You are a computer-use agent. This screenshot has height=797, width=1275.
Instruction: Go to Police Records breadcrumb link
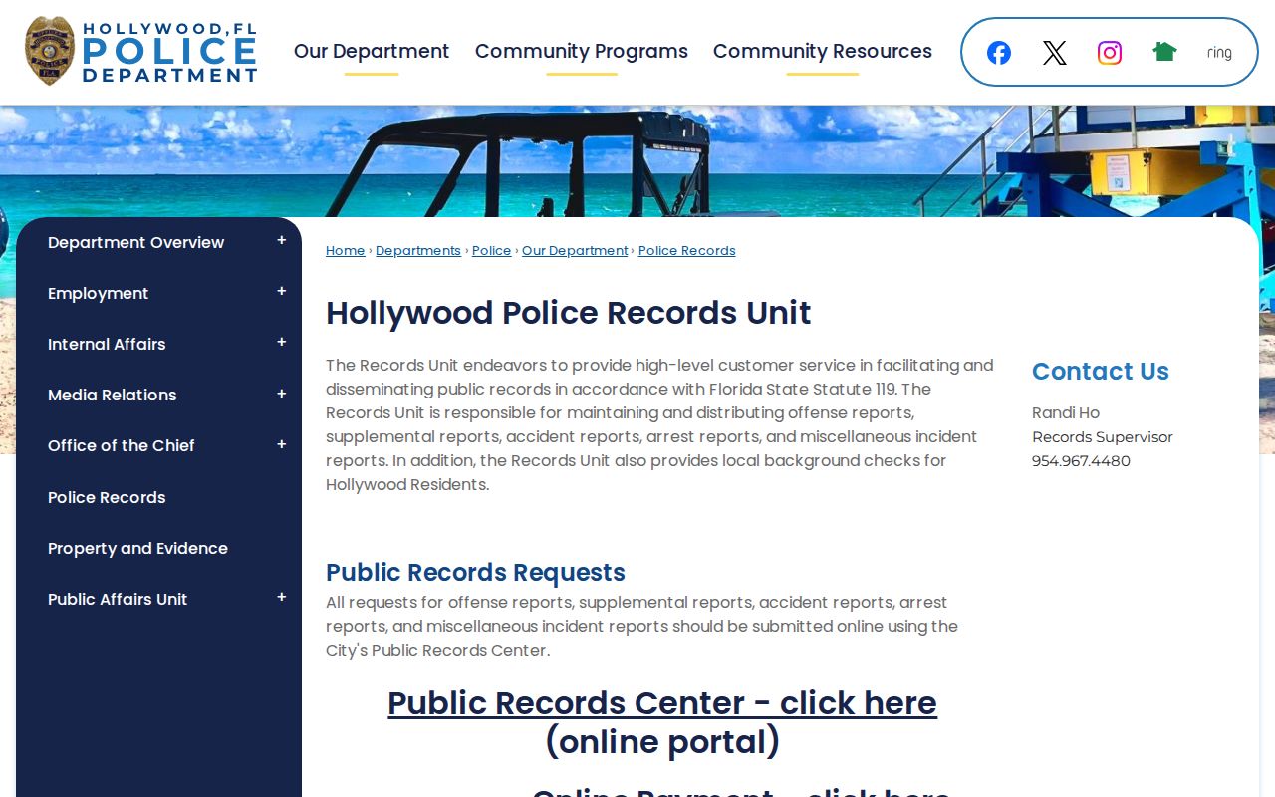point(686,251)
